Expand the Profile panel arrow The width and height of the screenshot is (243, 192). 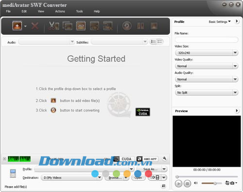[x=237, y=21]
